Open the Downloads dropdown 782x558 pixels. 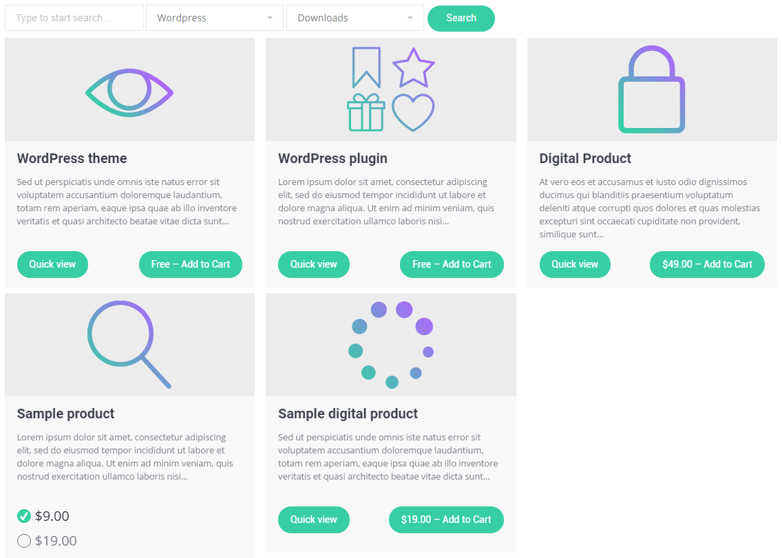(355, 18)
